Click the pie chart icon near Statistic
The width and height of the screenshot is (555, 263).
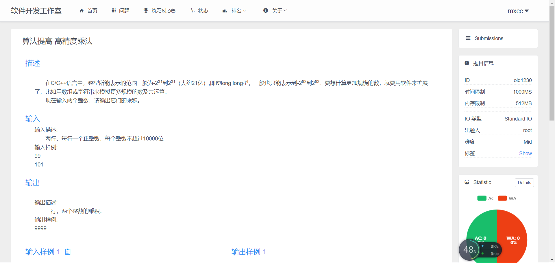click(467, 182)
